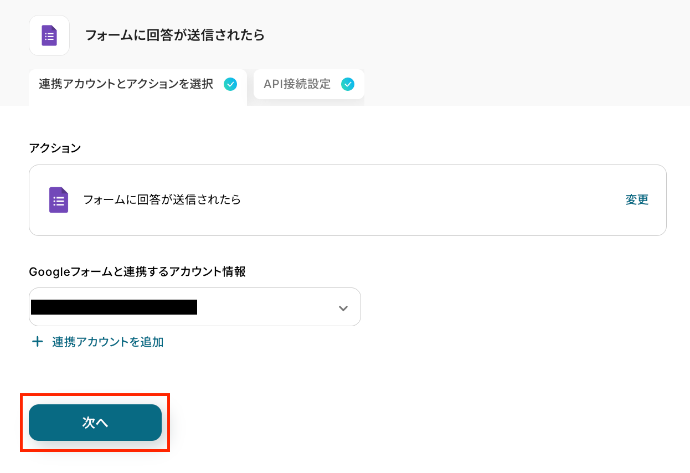Click the plus icon beside 連携アカウントを追加

coord(37,342)
